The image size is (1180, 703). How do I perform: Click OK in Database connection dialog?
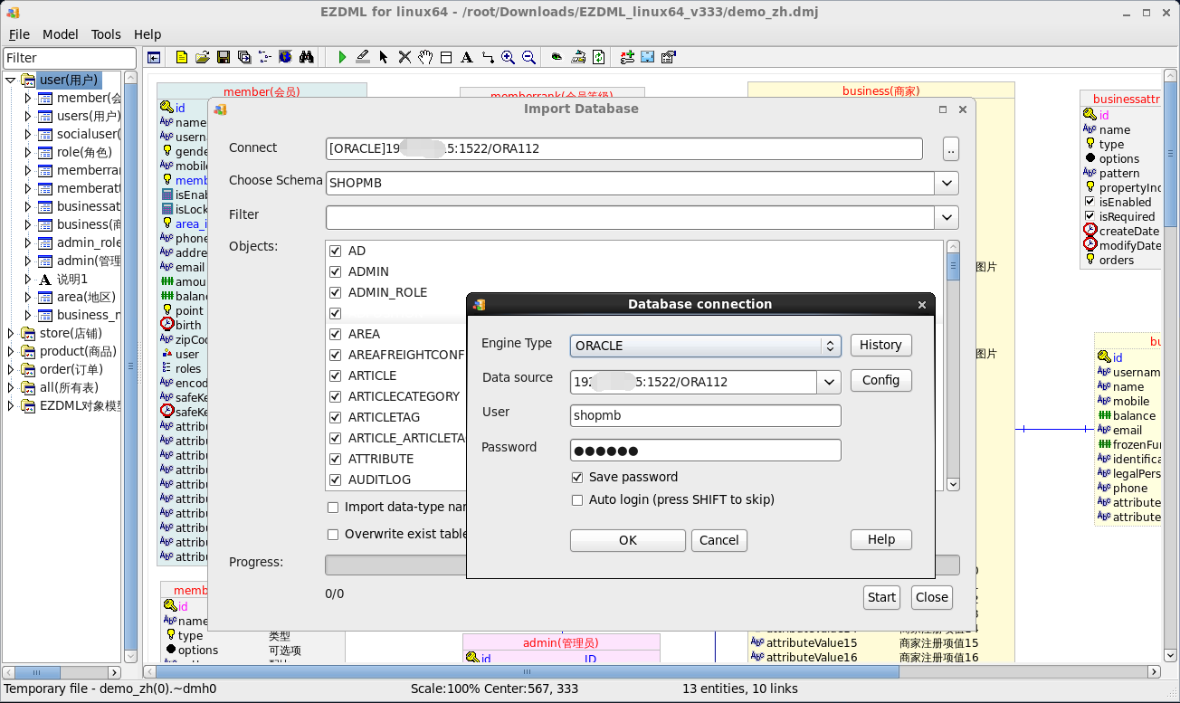pos(628,540)
